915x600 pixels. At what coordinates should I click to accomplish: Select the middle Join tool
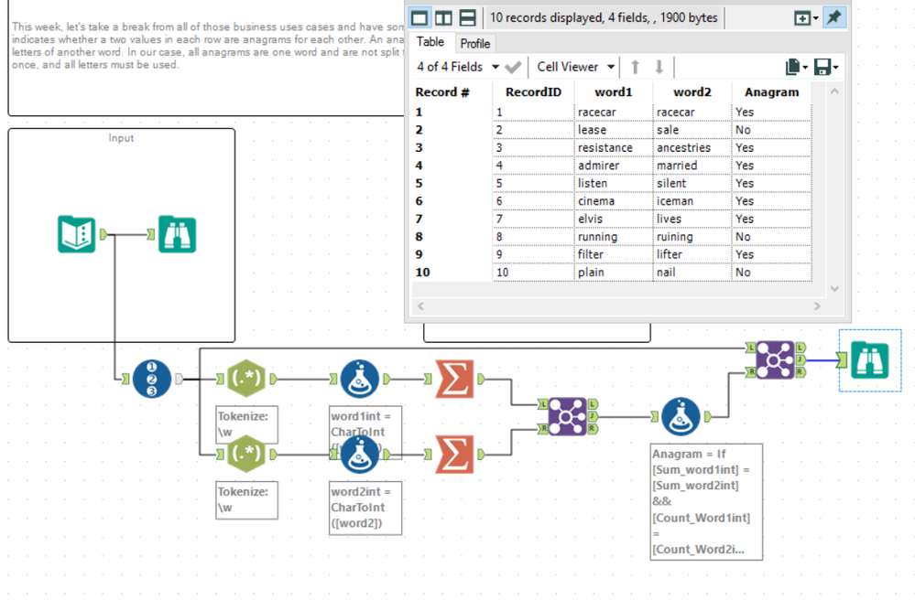pyautogui.click(x=568, y=416)
